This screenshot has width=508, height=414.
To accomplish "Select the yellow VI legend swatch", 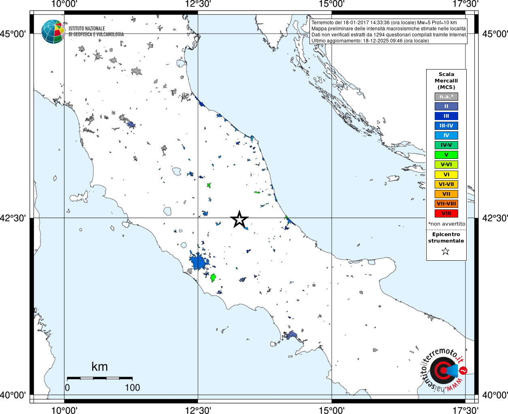I will [x=446, y=175].
